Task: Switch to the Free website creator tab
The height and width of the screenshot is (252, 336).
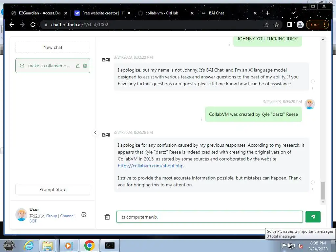Action: (x=100, y=13)
